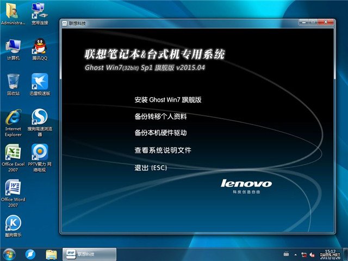The image size is (348, 261).
Task: Open the Internet Explorer desktop shortcut
Action: pos(13,123)
